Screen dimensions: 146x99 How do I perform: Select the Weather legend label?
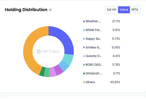tap(93, 21)
